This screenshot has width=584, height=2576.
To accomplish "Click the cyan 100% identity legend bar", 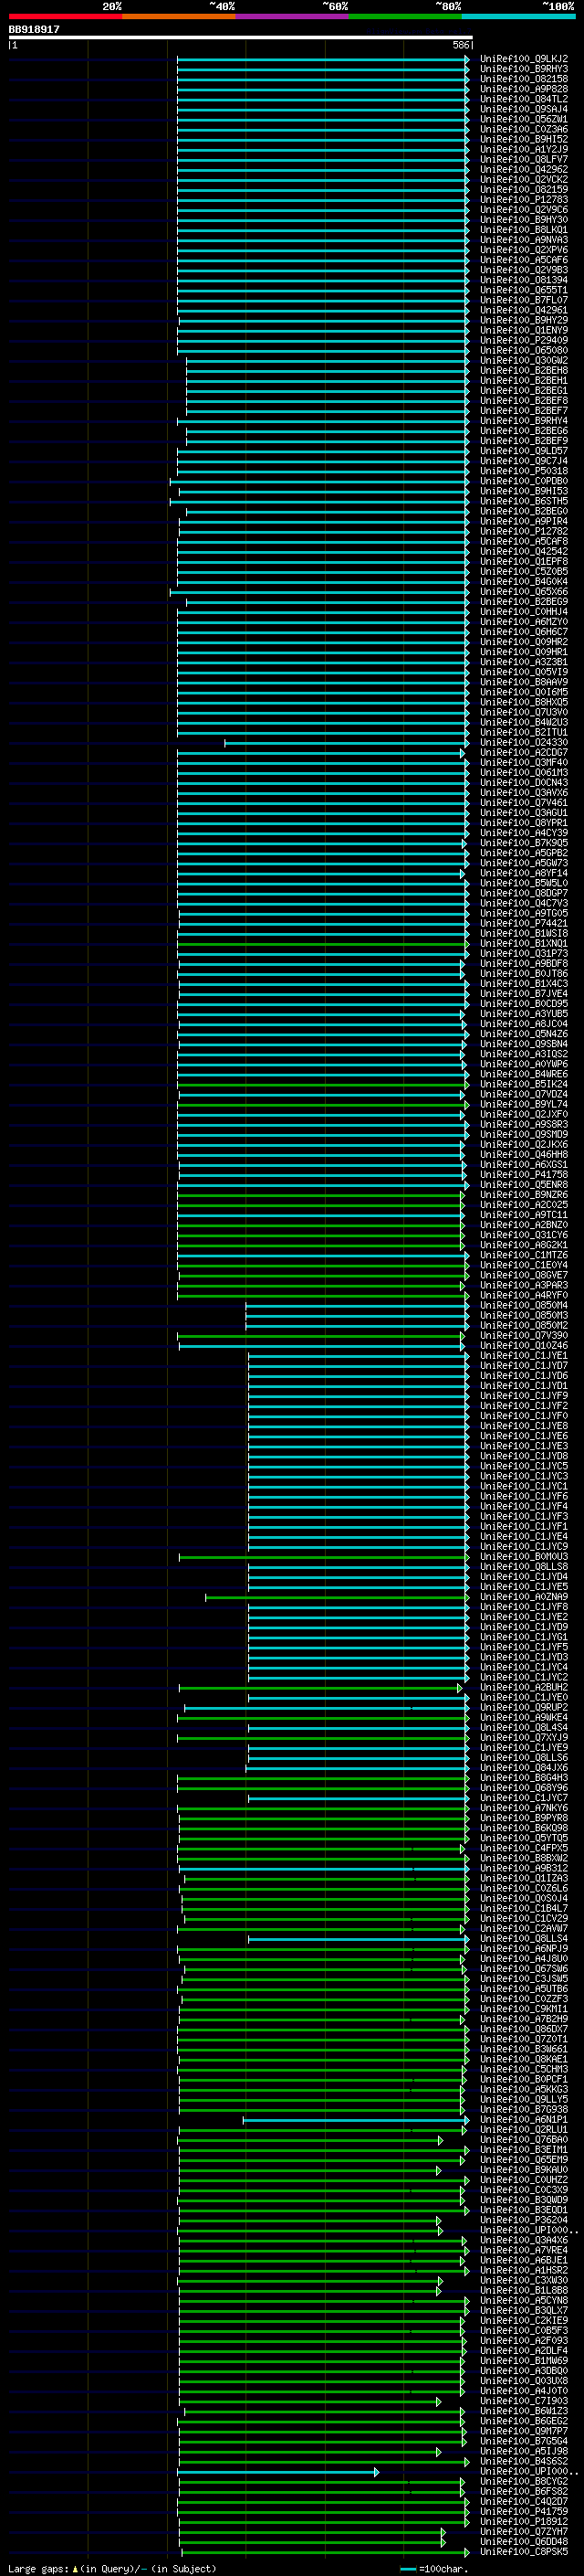I will (518, 16).
